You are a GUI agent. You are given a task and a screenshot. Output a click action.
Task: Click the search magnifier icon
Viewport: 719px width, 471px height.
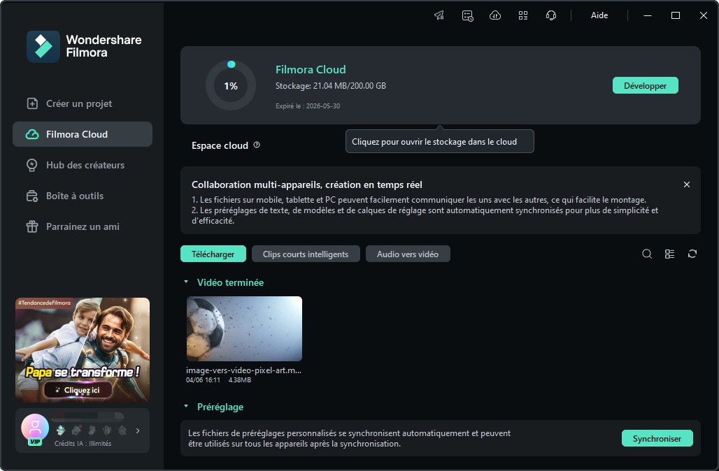click(x=647, y=254)
